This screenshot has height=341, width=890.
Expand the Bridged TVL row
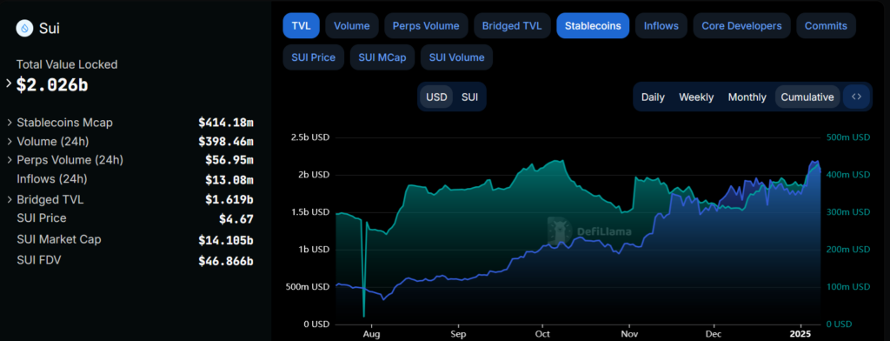point(10,199)
